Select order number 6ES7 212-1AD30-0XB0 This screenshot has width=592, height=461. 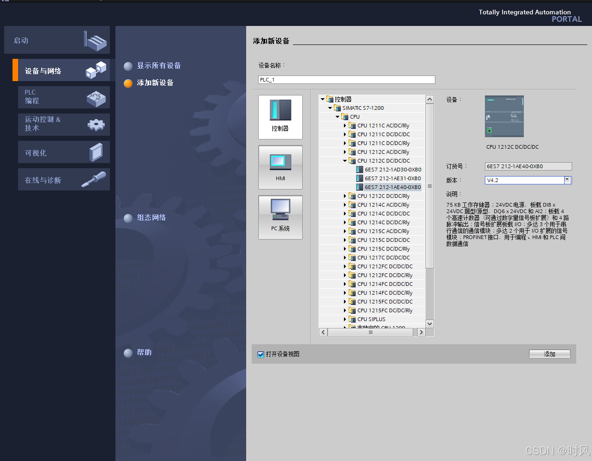393,170
